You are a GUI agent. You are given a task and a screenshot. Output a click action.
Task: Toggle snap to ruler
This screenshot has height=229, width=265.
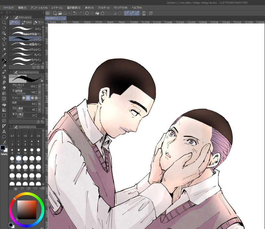[x=127, y=13]
